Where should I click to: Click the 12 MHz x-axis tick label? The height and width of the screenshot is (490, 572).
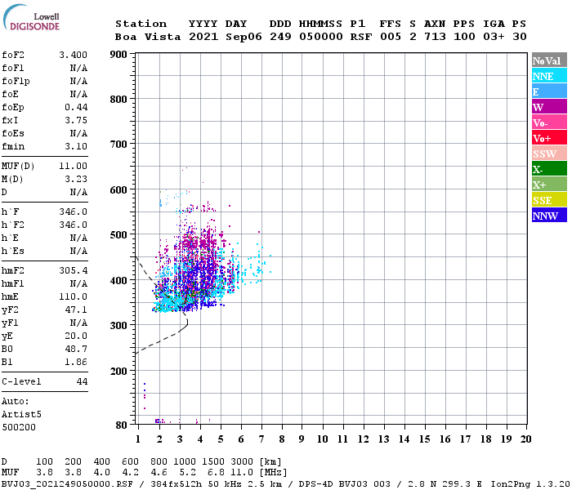click(363, 439)
